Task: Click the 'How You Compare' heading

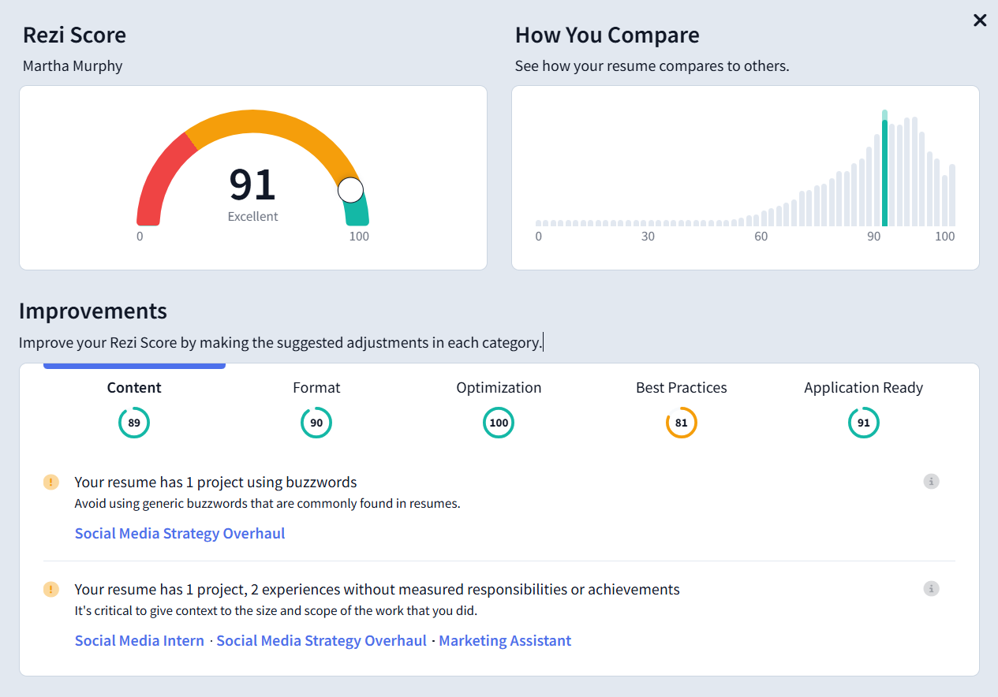Action: pyautogui.click(x=607, y=35)
